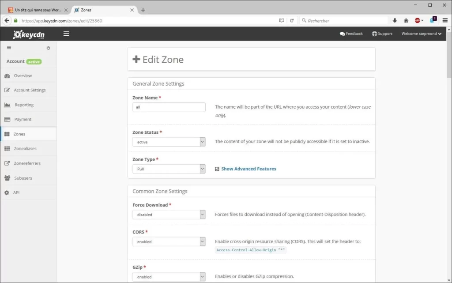
Task: Open Adblock Plus dropdown arrow
Action: 422,21
